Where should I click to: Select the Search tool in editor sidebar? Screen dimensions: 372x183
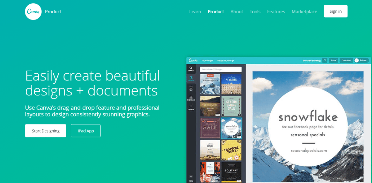point(191,69)
